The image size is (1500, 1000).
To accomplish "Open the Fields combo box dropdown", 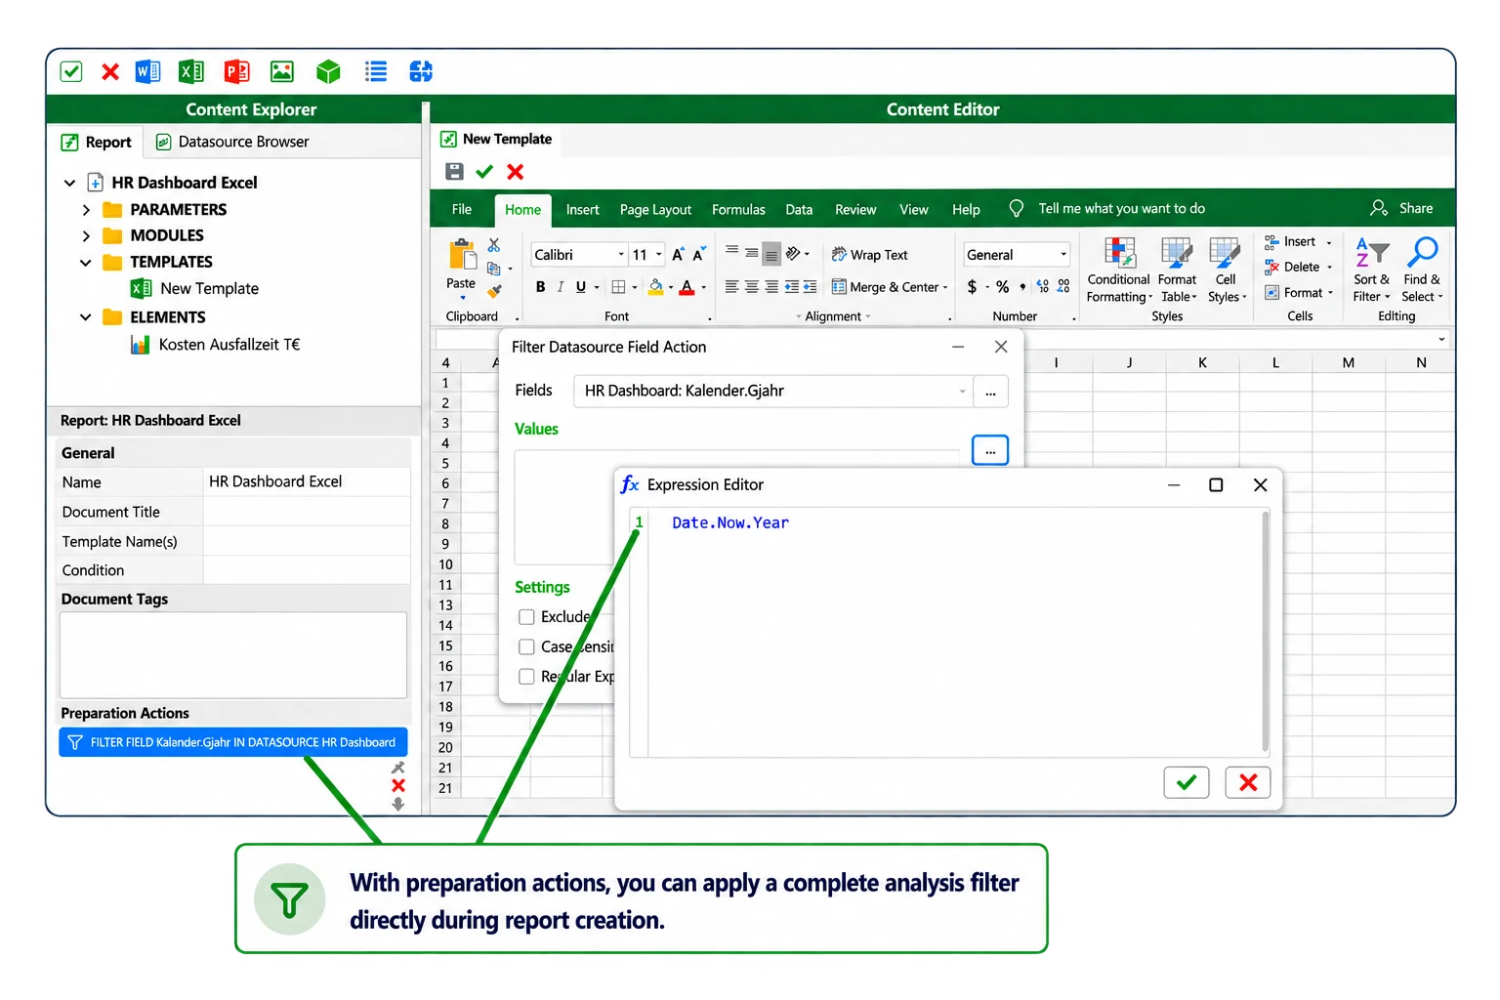I will [x=962, y=392].
